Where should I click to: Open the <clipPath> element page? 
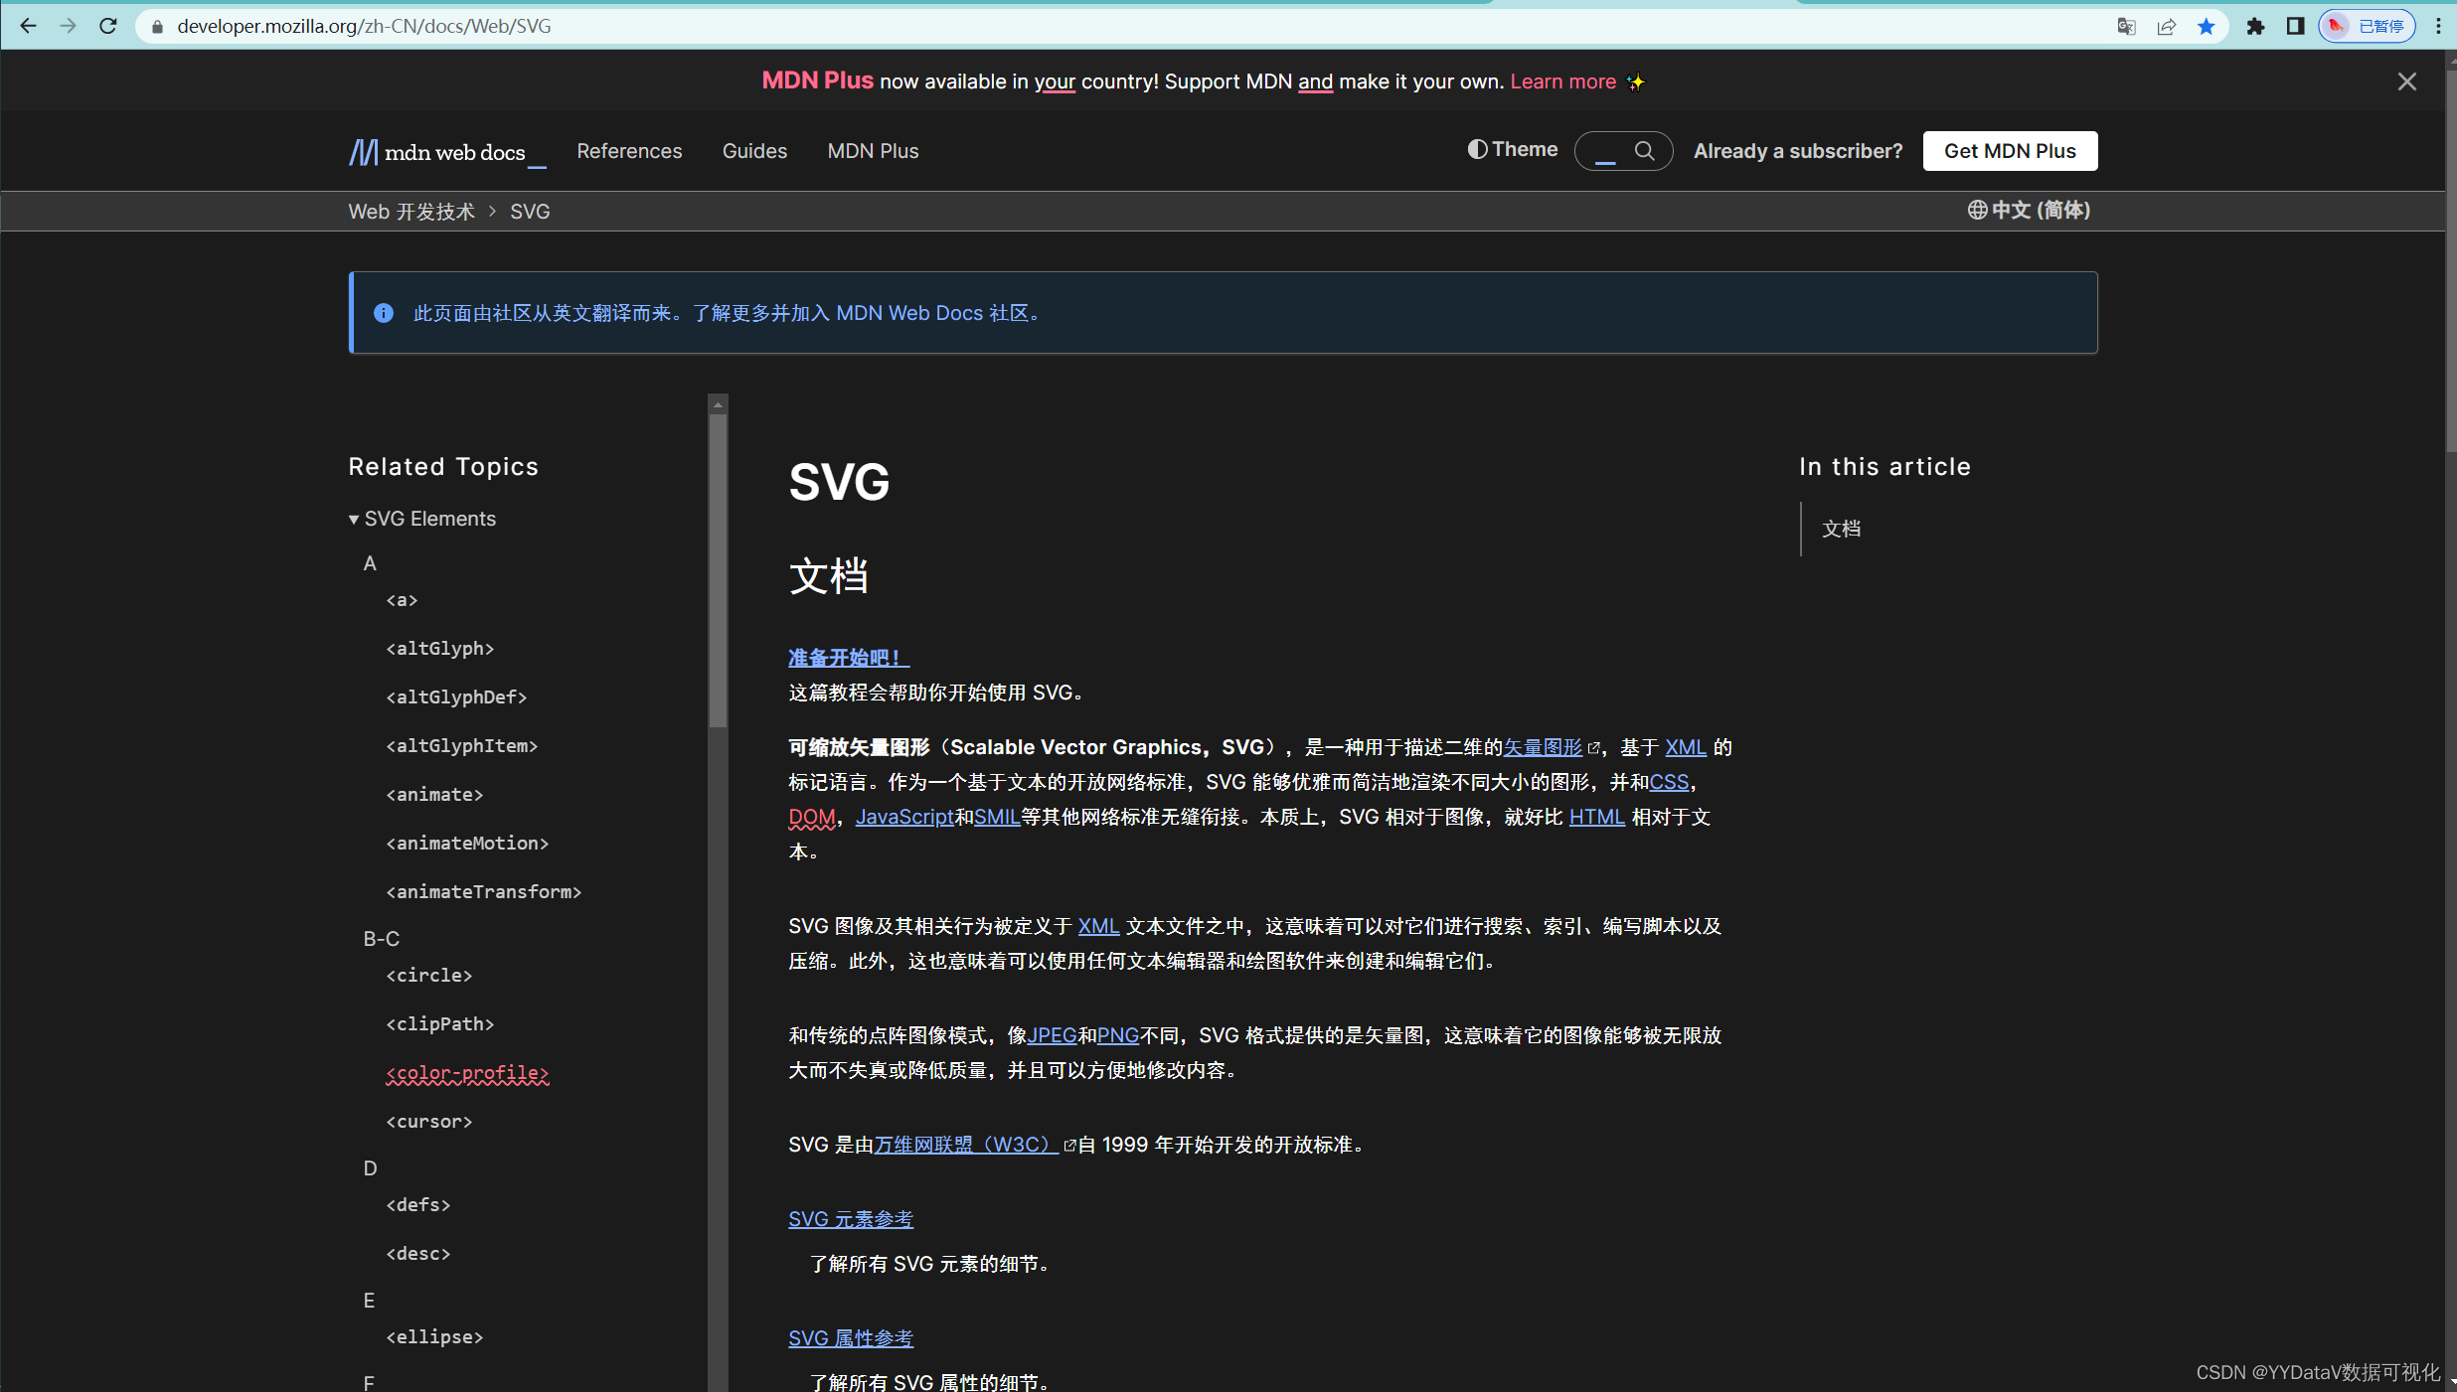coord(439,1024)
